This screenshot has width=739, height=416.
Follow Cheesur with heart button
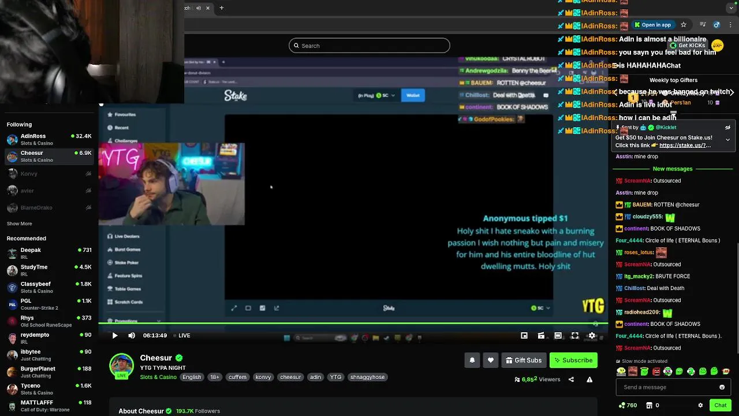pos(491,360)
